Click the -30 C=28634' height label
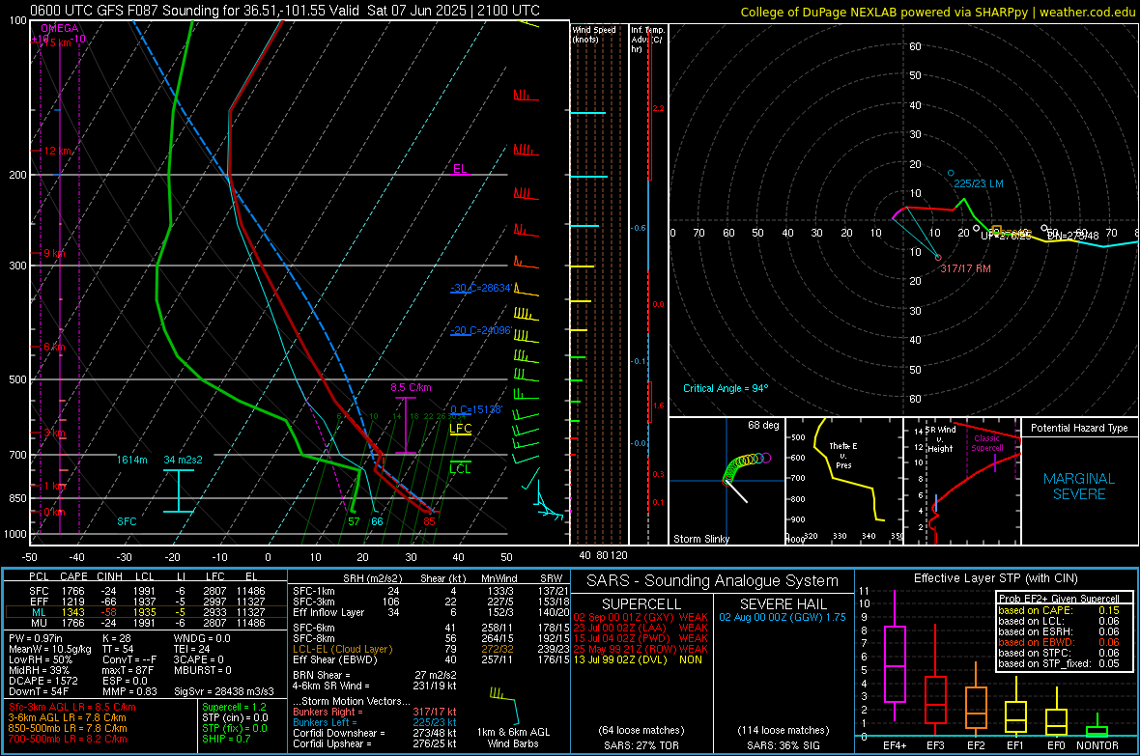This screenshot has width=1140, height=756. [x=481, y=288]
